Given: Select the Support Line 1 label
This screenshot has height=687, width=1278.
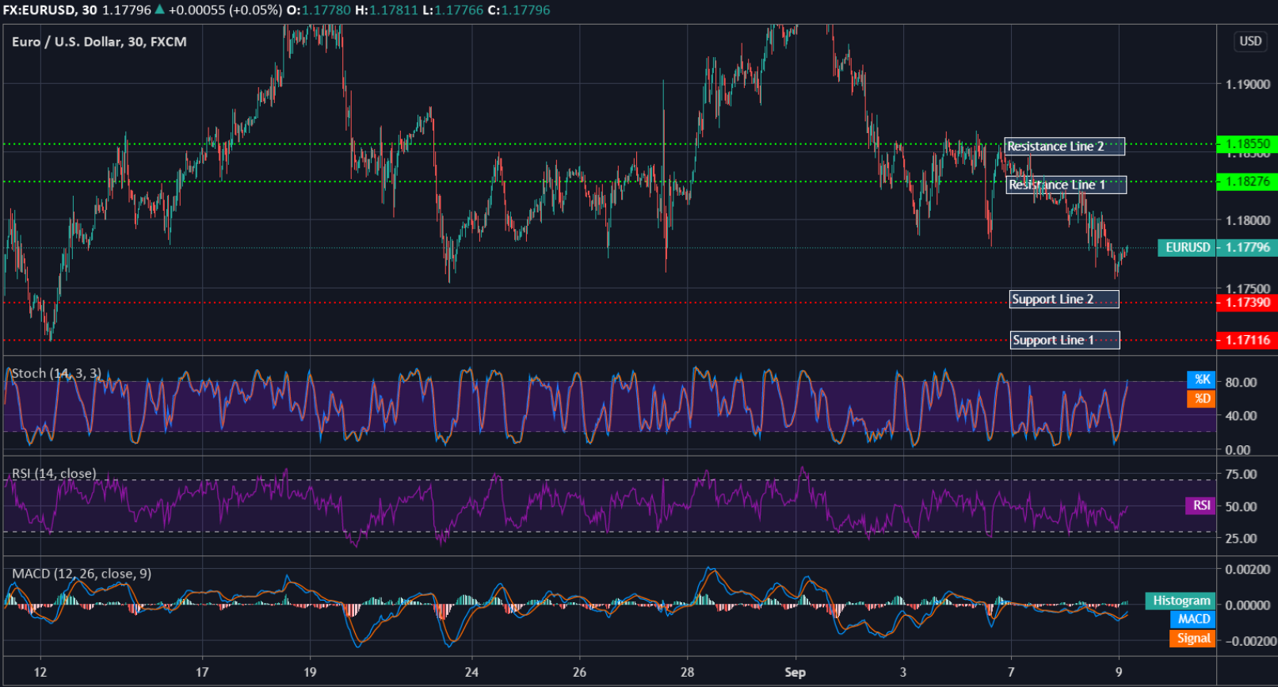Looking at the screenshot, I should point(1065,340).
